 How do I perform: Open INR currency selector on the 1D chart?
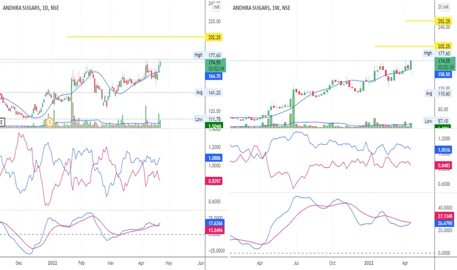coord(216,7)
